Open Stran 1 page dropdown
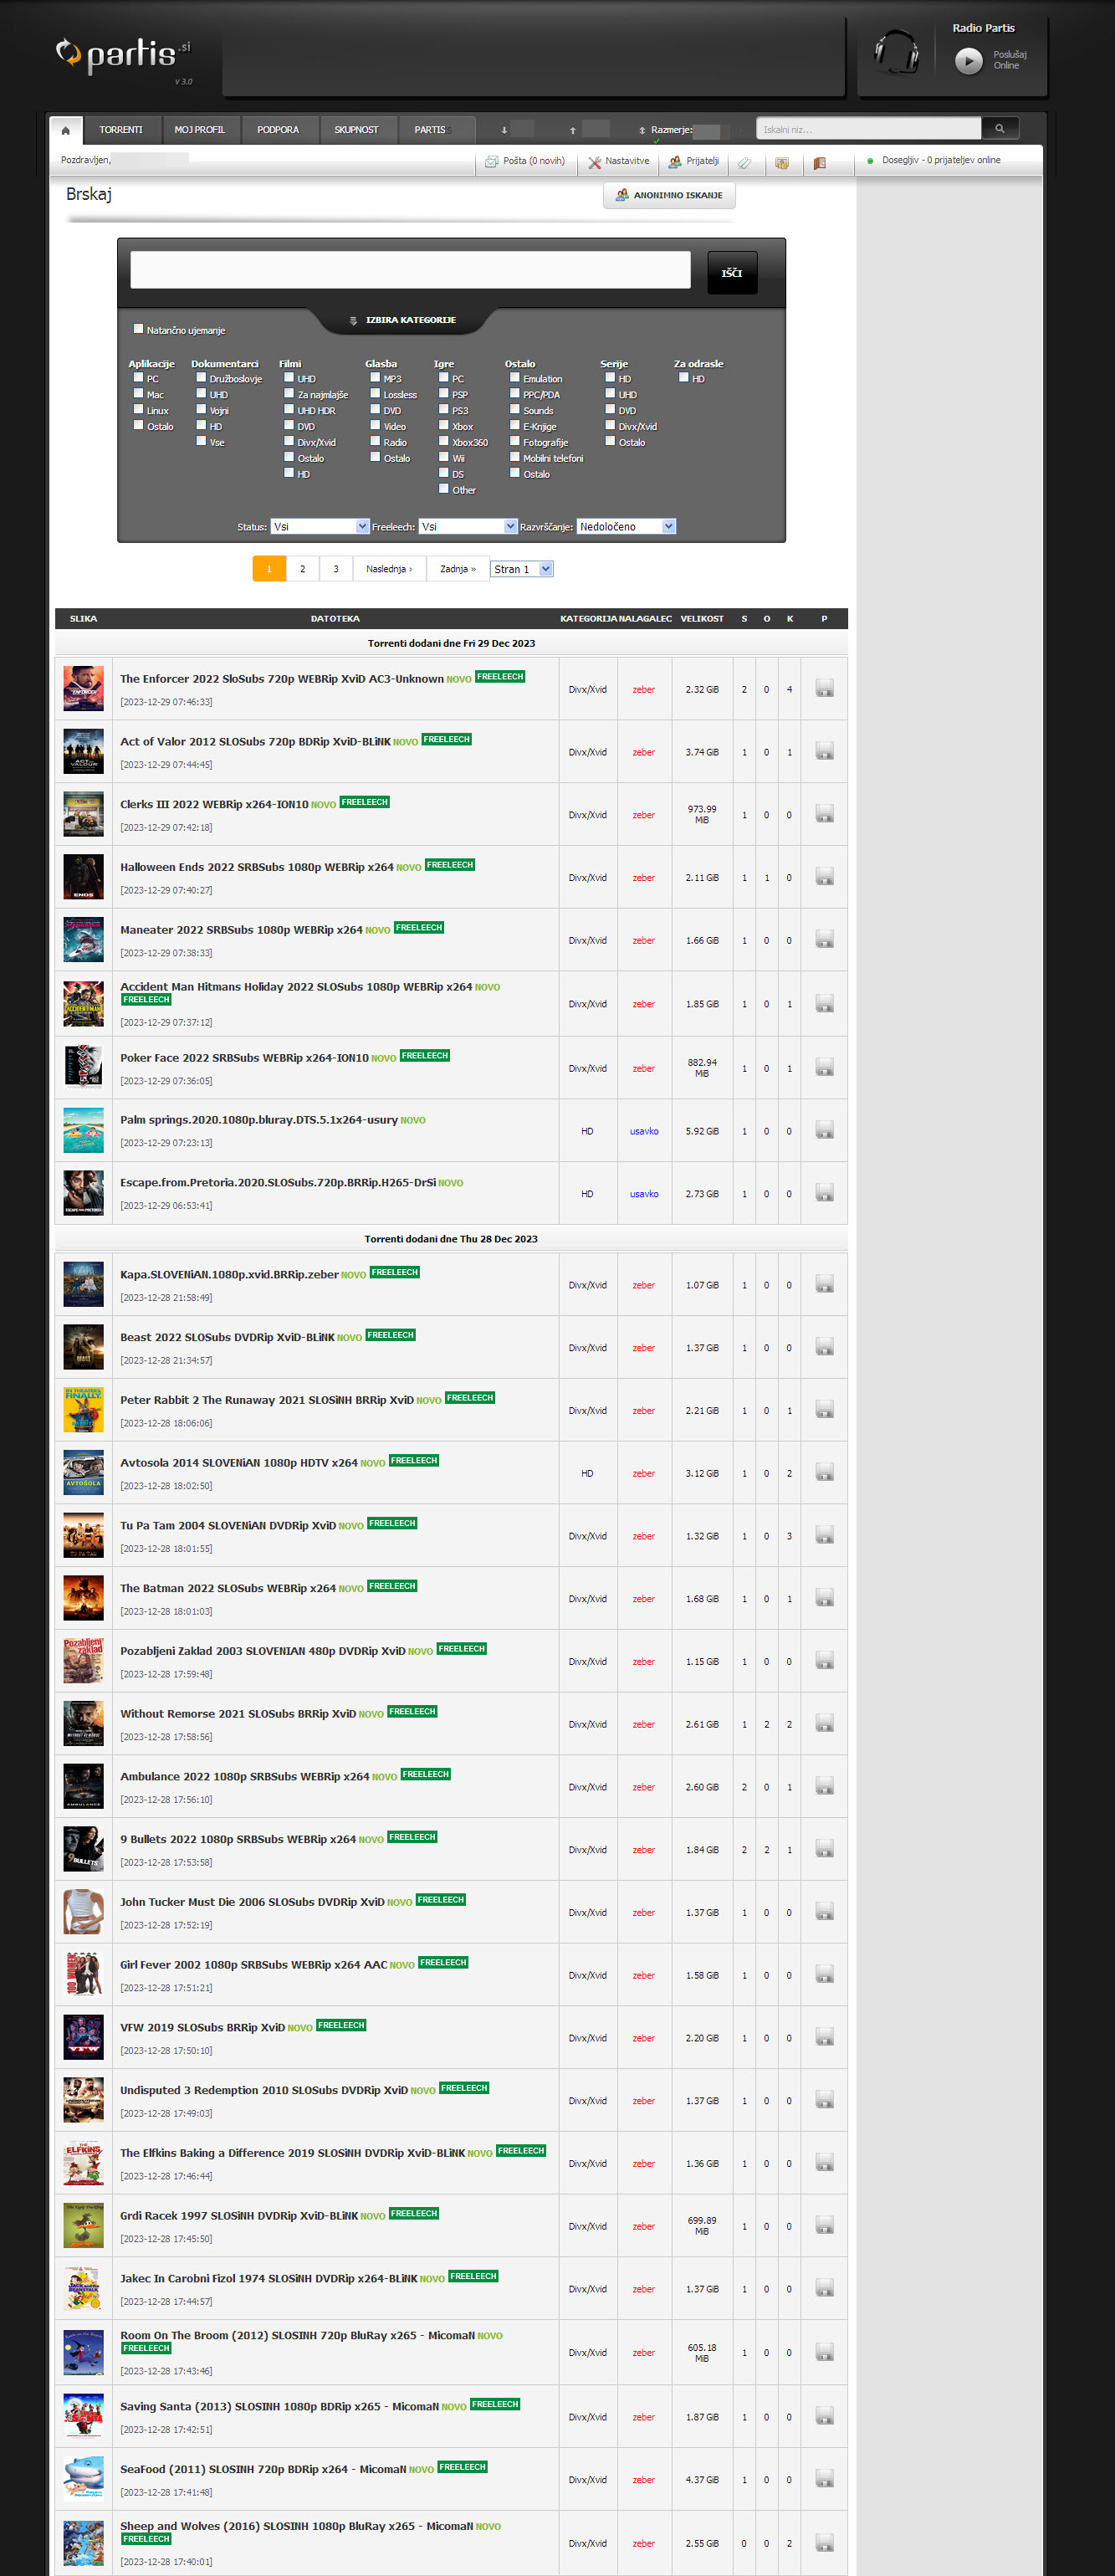 coord(522,569)
